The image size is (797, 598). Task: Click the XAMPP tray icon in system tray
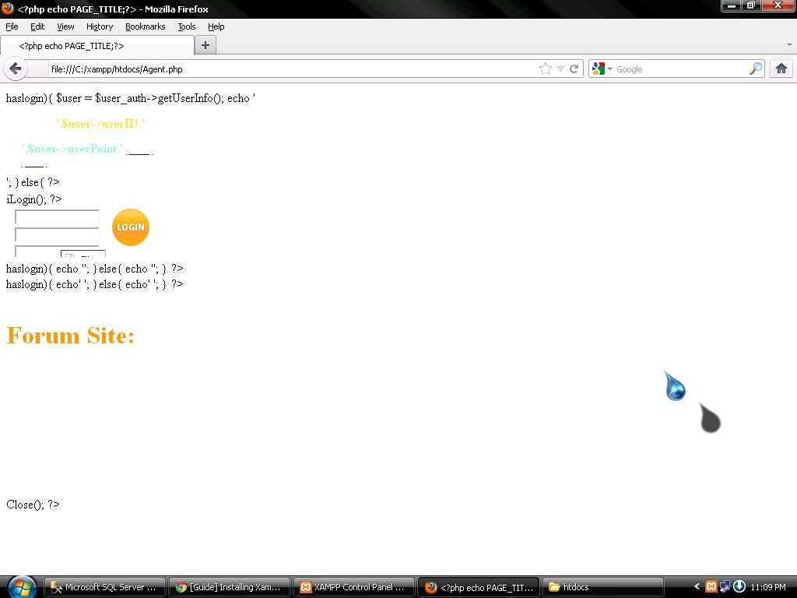pyautogui.click(x=711, y=586)
